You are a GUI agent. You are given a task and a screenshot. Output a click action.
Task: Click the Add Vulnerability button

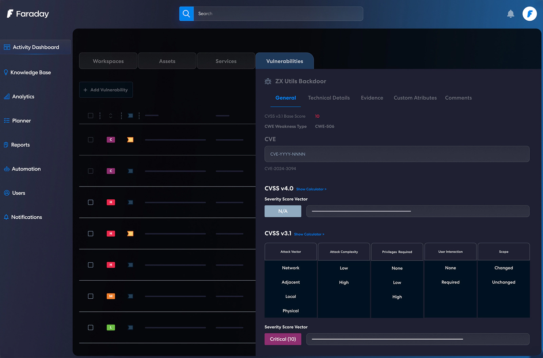point(106,90)
